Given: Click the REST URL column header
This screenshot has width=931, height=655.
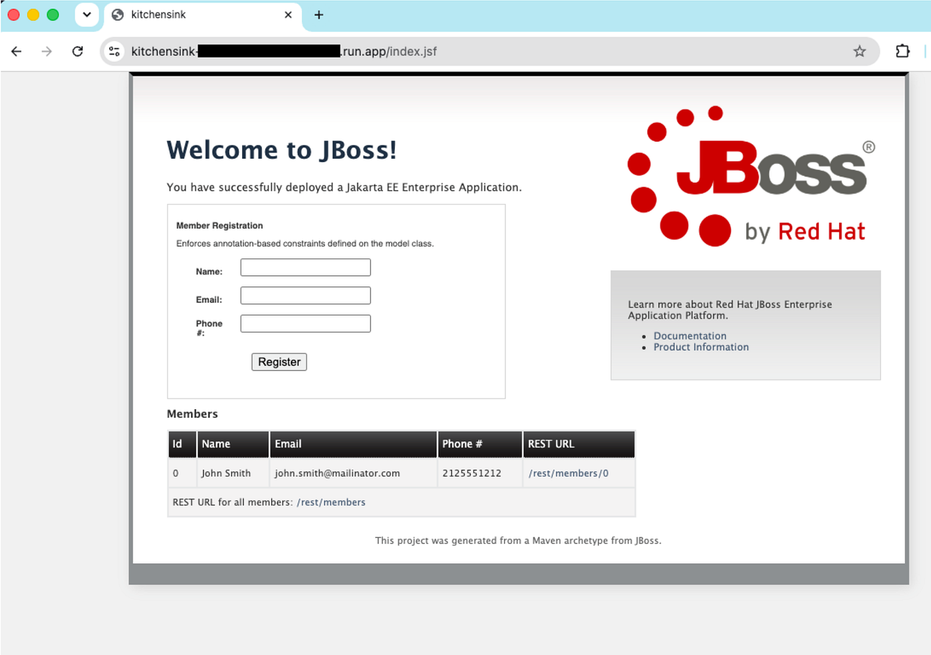Looking at the screenshot, I should pos(579,444).
